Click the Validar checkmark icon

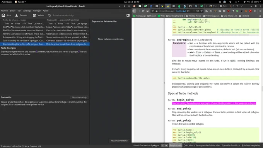pyautogui.click(x=34, y=15)
